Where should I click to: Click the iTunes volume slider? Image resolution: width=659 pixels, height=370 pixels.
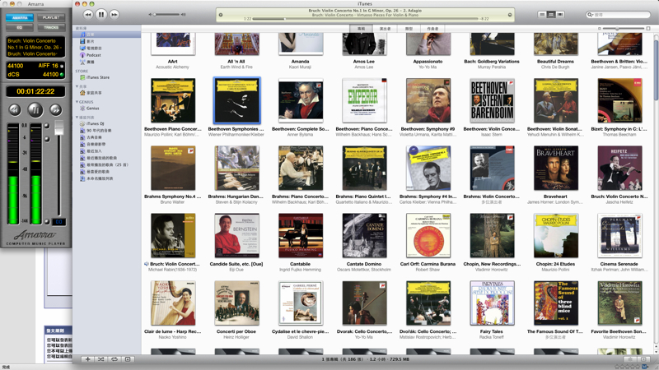point(167,14)
